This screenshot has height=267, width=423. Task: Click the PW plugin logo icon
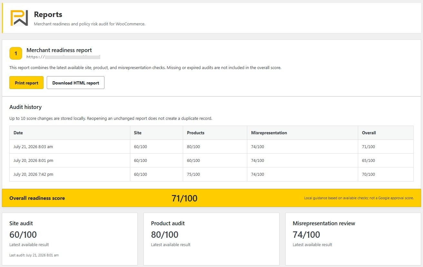tap(19, 18)
